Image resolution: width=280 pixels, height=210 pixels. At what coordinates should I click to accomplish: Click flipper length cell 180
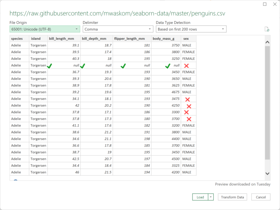point(132,119)
